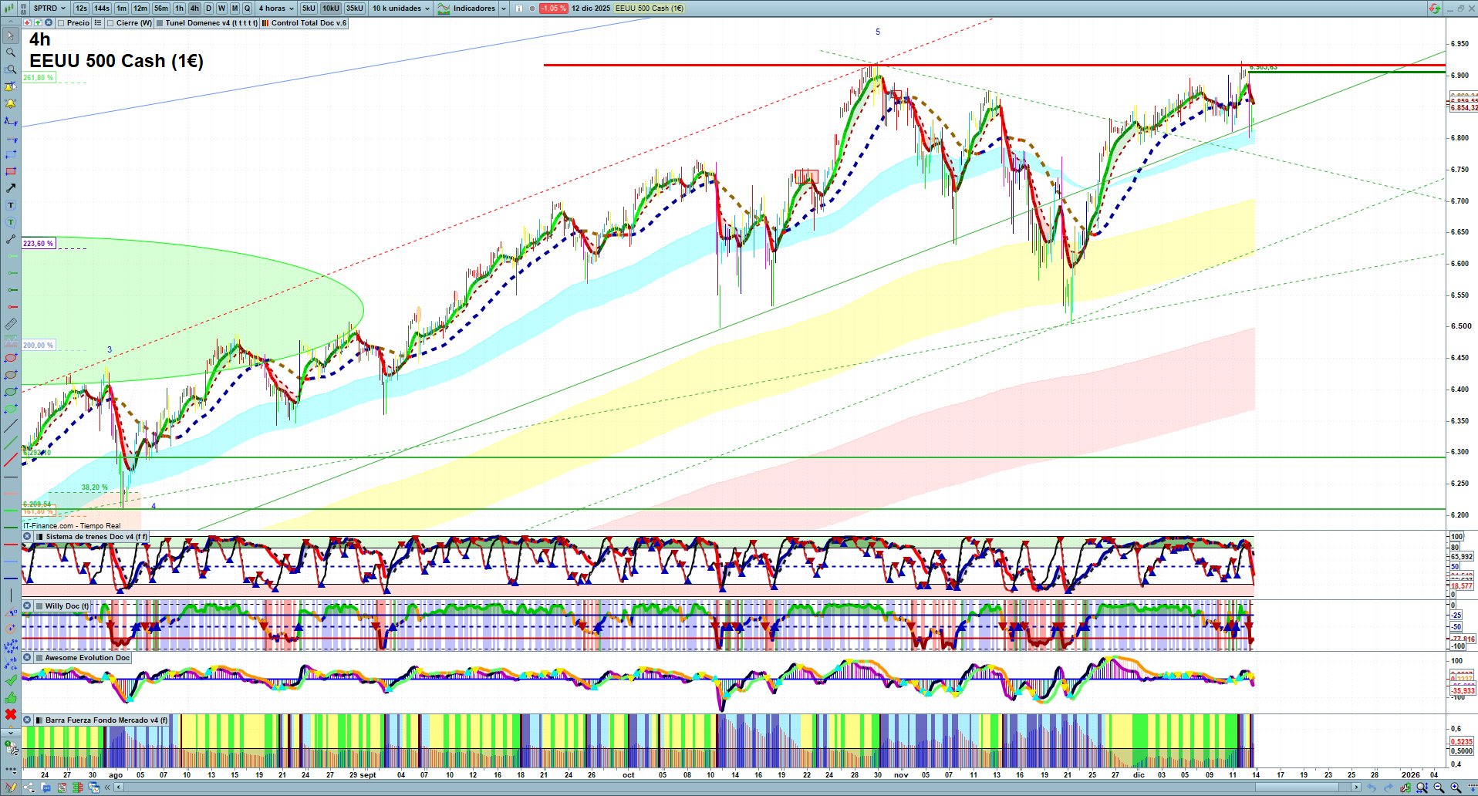This screenshot has width=1478, height=796.
Task: Open the 10 k unidades dropdown
Action: (x=401, y=8)
